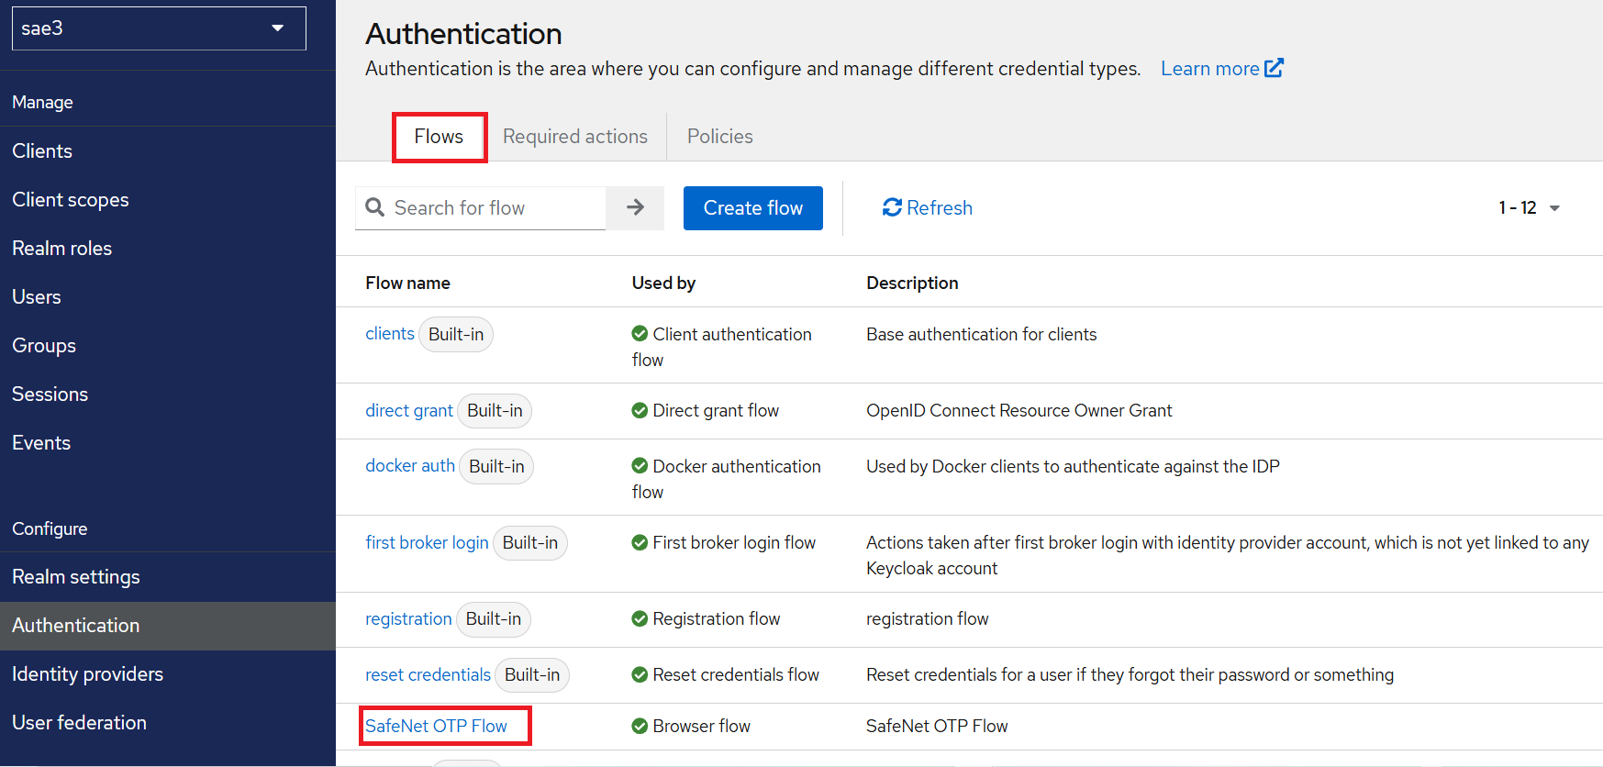This screenshot has width=1603, height=767.
Task: Go to Identity providers in sidebar
Action: [x=87, y=674]
